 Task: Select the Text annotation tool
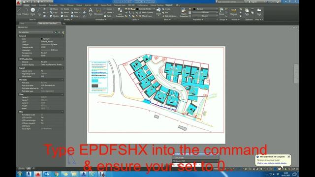pos(91,11)
